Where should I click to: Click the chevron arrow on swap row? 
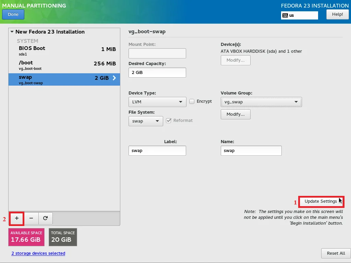[x=114, y=78]
